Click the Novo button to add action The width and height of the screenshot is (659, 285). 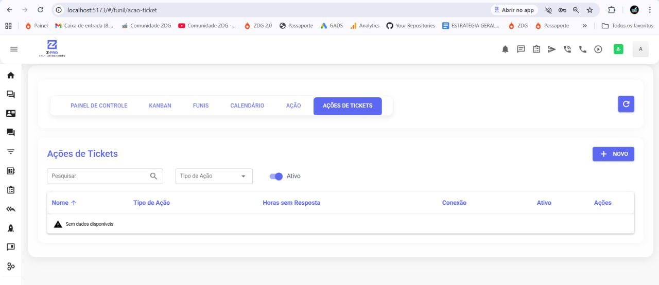[613, 154]
